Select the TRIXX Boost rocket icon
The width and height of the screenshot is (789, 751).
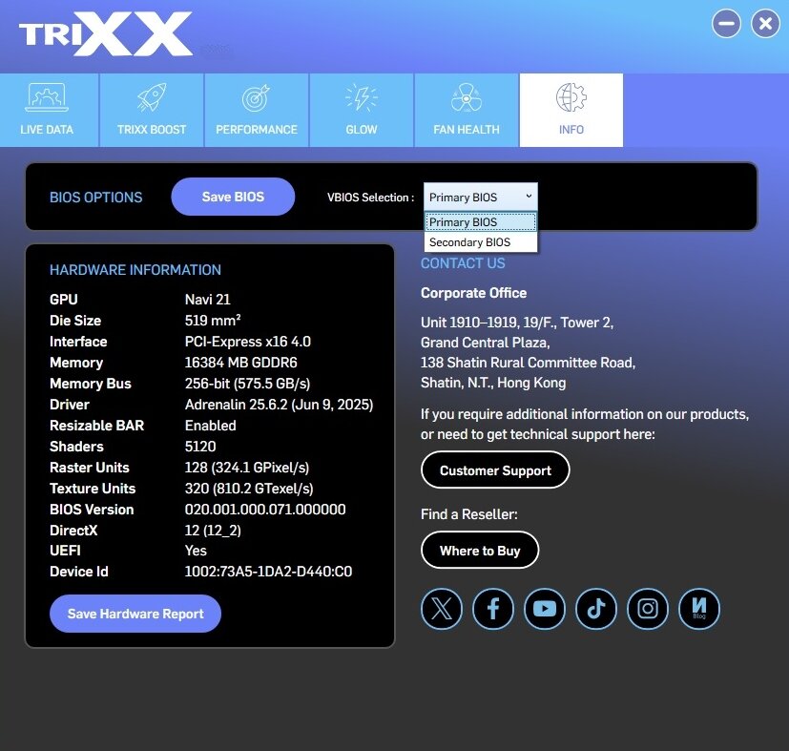click(151, 99)
